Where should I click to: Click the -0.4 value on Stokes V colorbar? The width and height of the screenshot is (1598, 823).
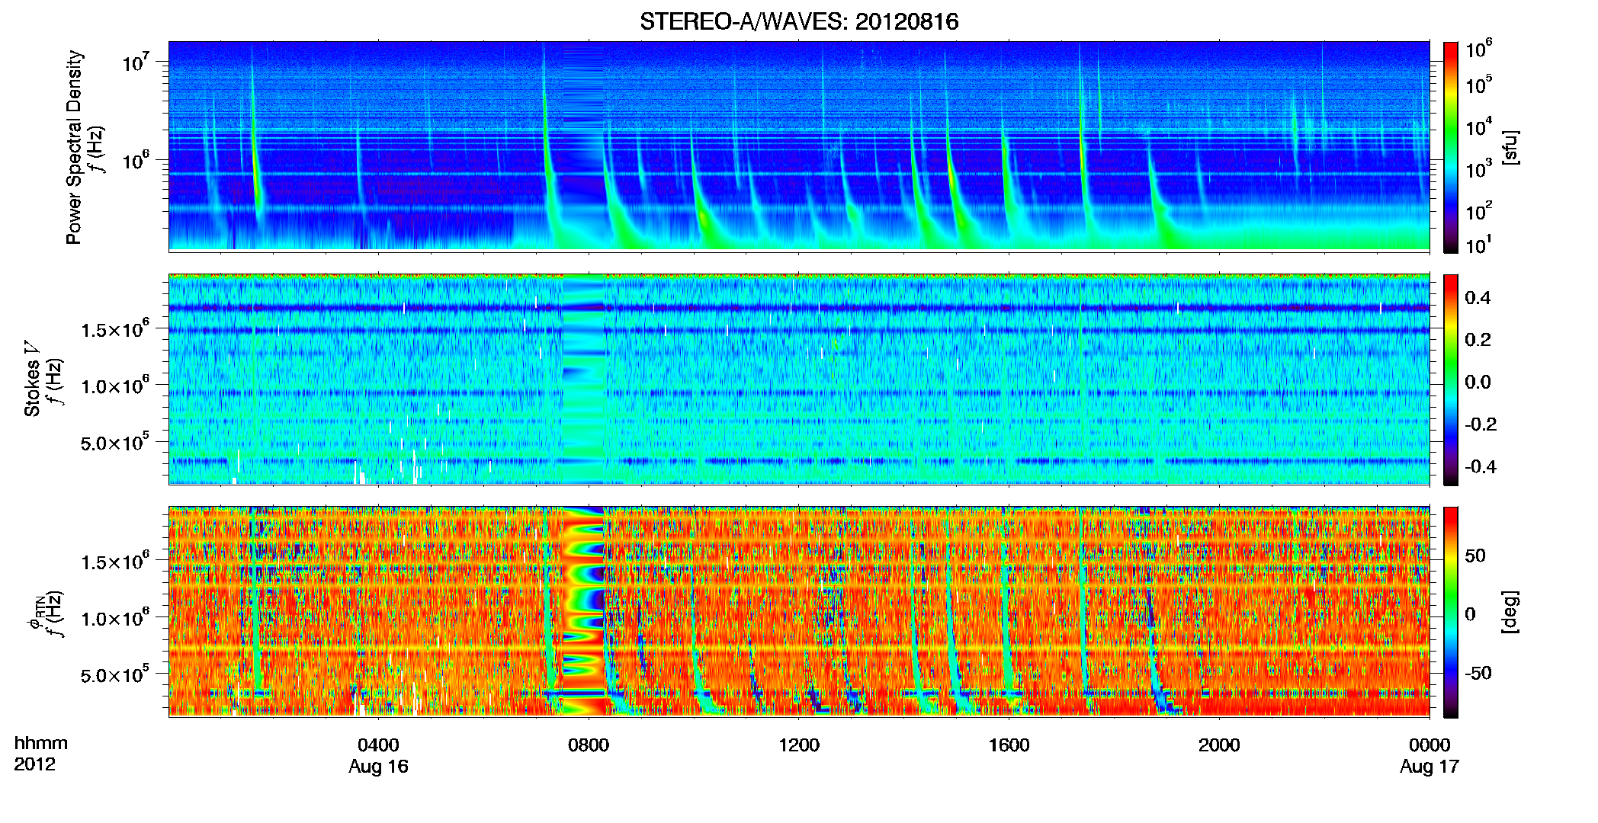pyautogui.click(x=1481, y=466)
